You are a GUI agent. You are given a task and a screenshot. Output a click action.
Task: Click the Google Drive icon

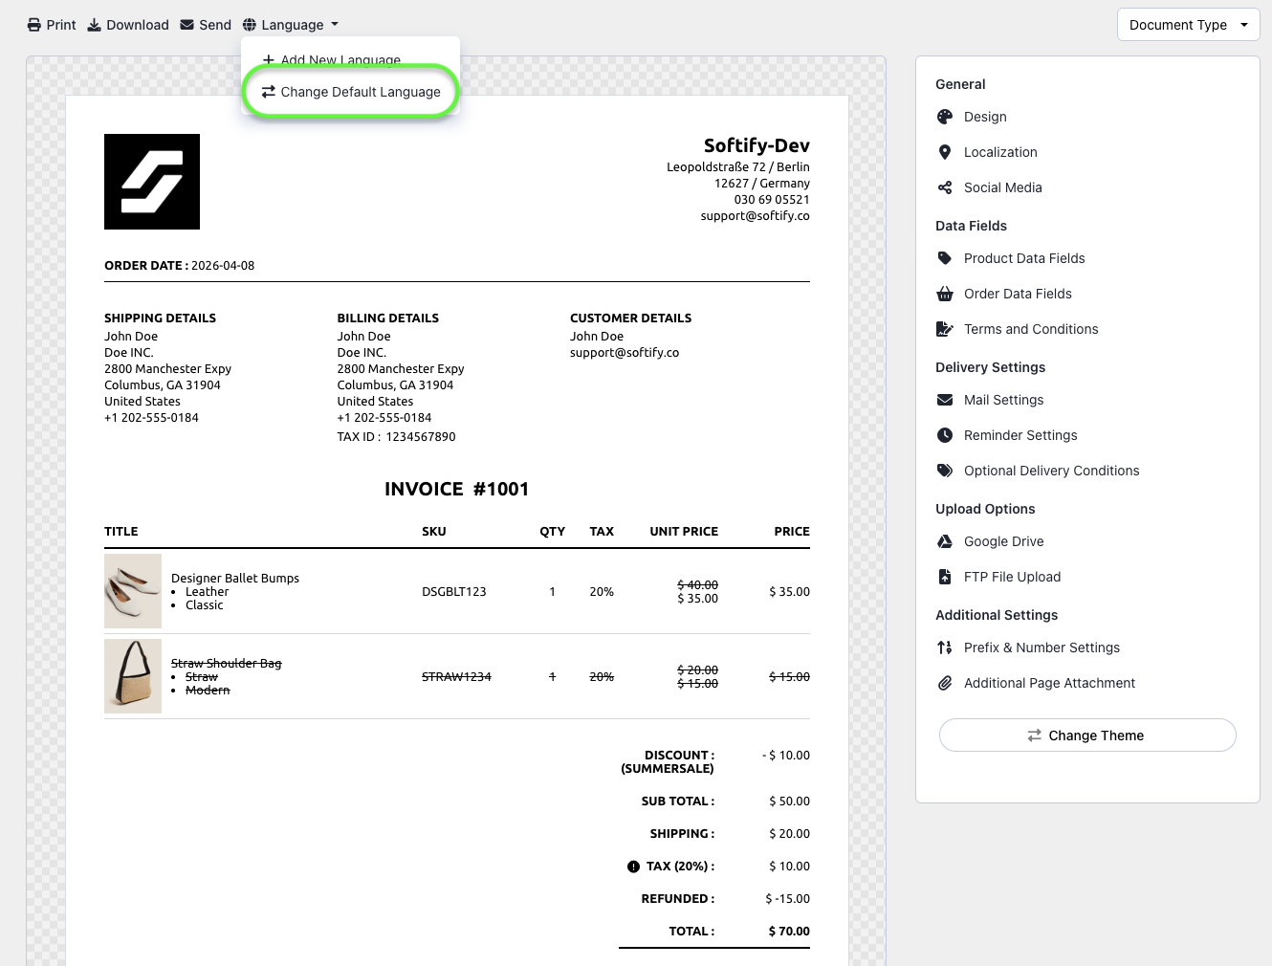tap(945, 541)
